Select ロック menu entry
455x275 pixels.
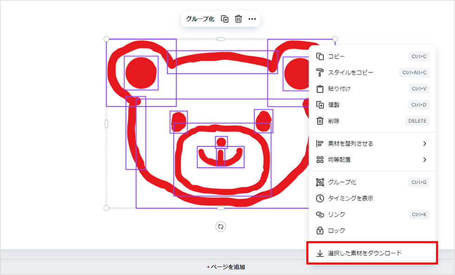pos(372,231)
